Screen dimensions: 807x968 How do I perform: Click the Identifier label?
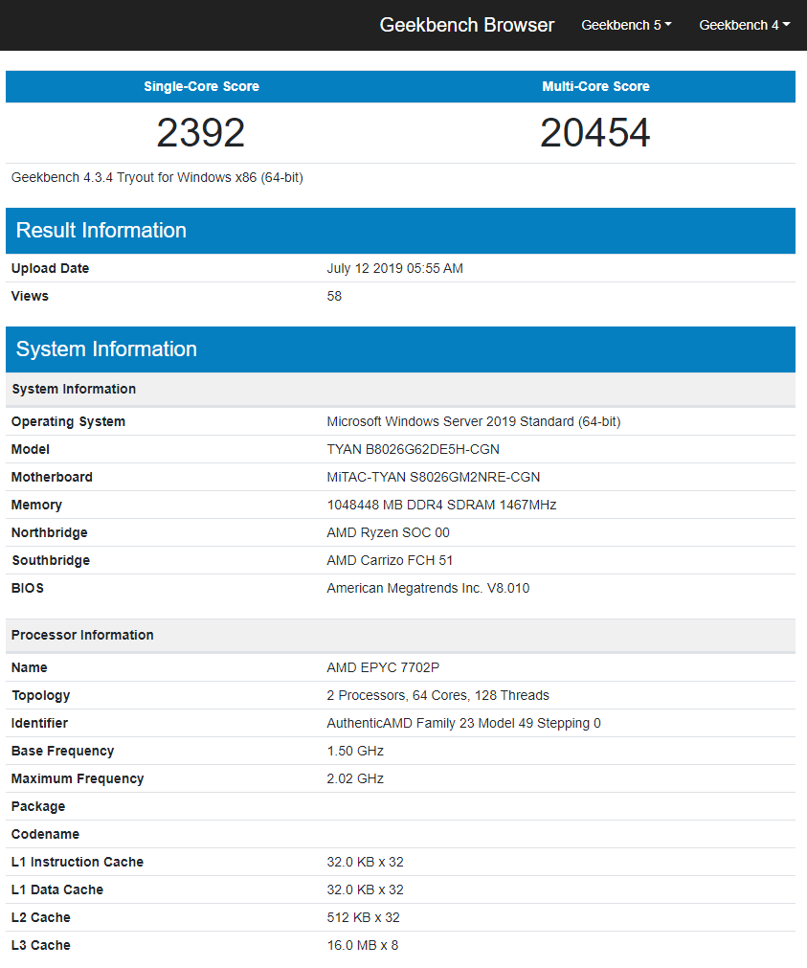pos(39,724)
